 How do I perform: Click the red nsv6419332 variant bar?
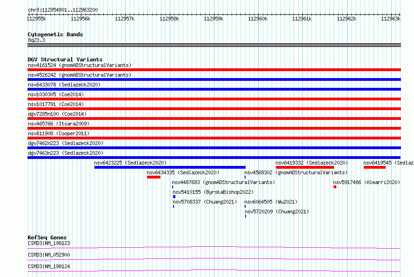[x=305, y=167]
